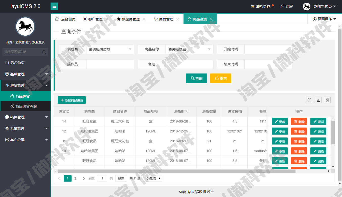Close the 供应商管理 tab
The image size is (342, 197).
144,19
